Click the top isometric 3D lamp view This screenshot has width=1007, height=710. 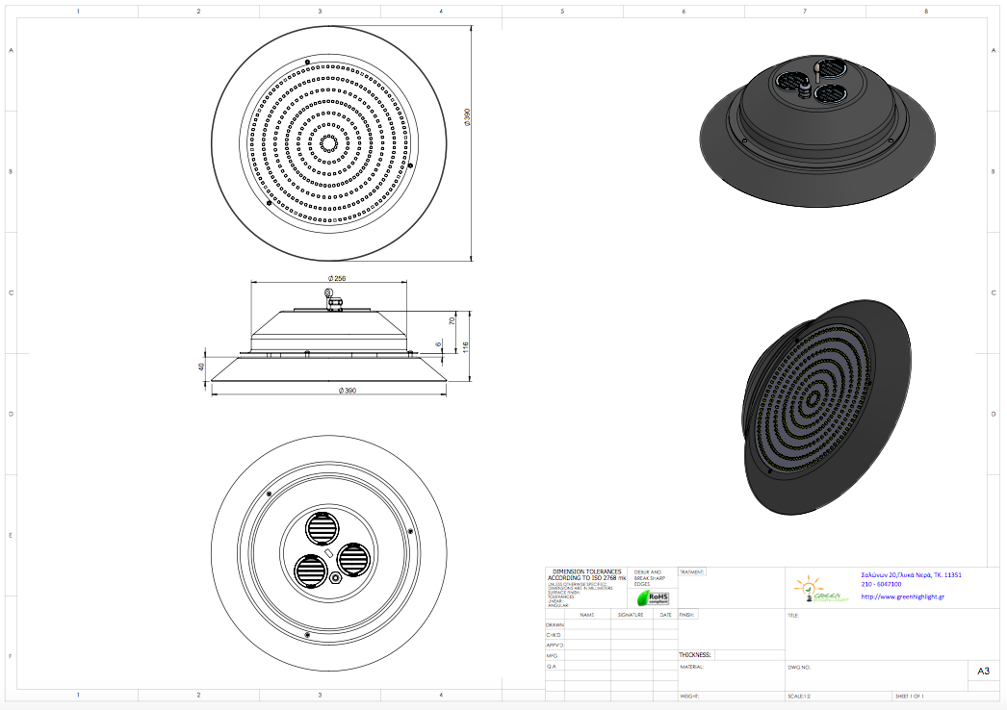coord(806,128)
